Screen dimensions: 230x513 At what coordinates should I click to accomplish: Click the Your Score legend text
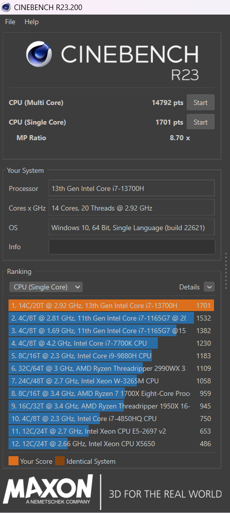(36, 461)
